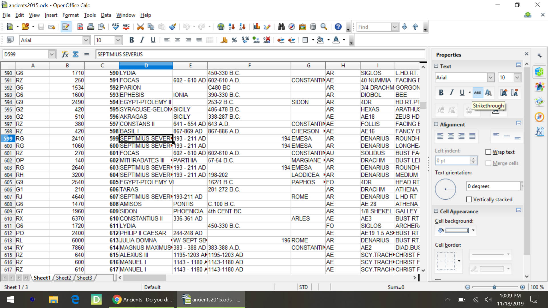Screen dimensions: 548x308
Task: Open sidebar Functions fx icon
Action: coord(539,131)
